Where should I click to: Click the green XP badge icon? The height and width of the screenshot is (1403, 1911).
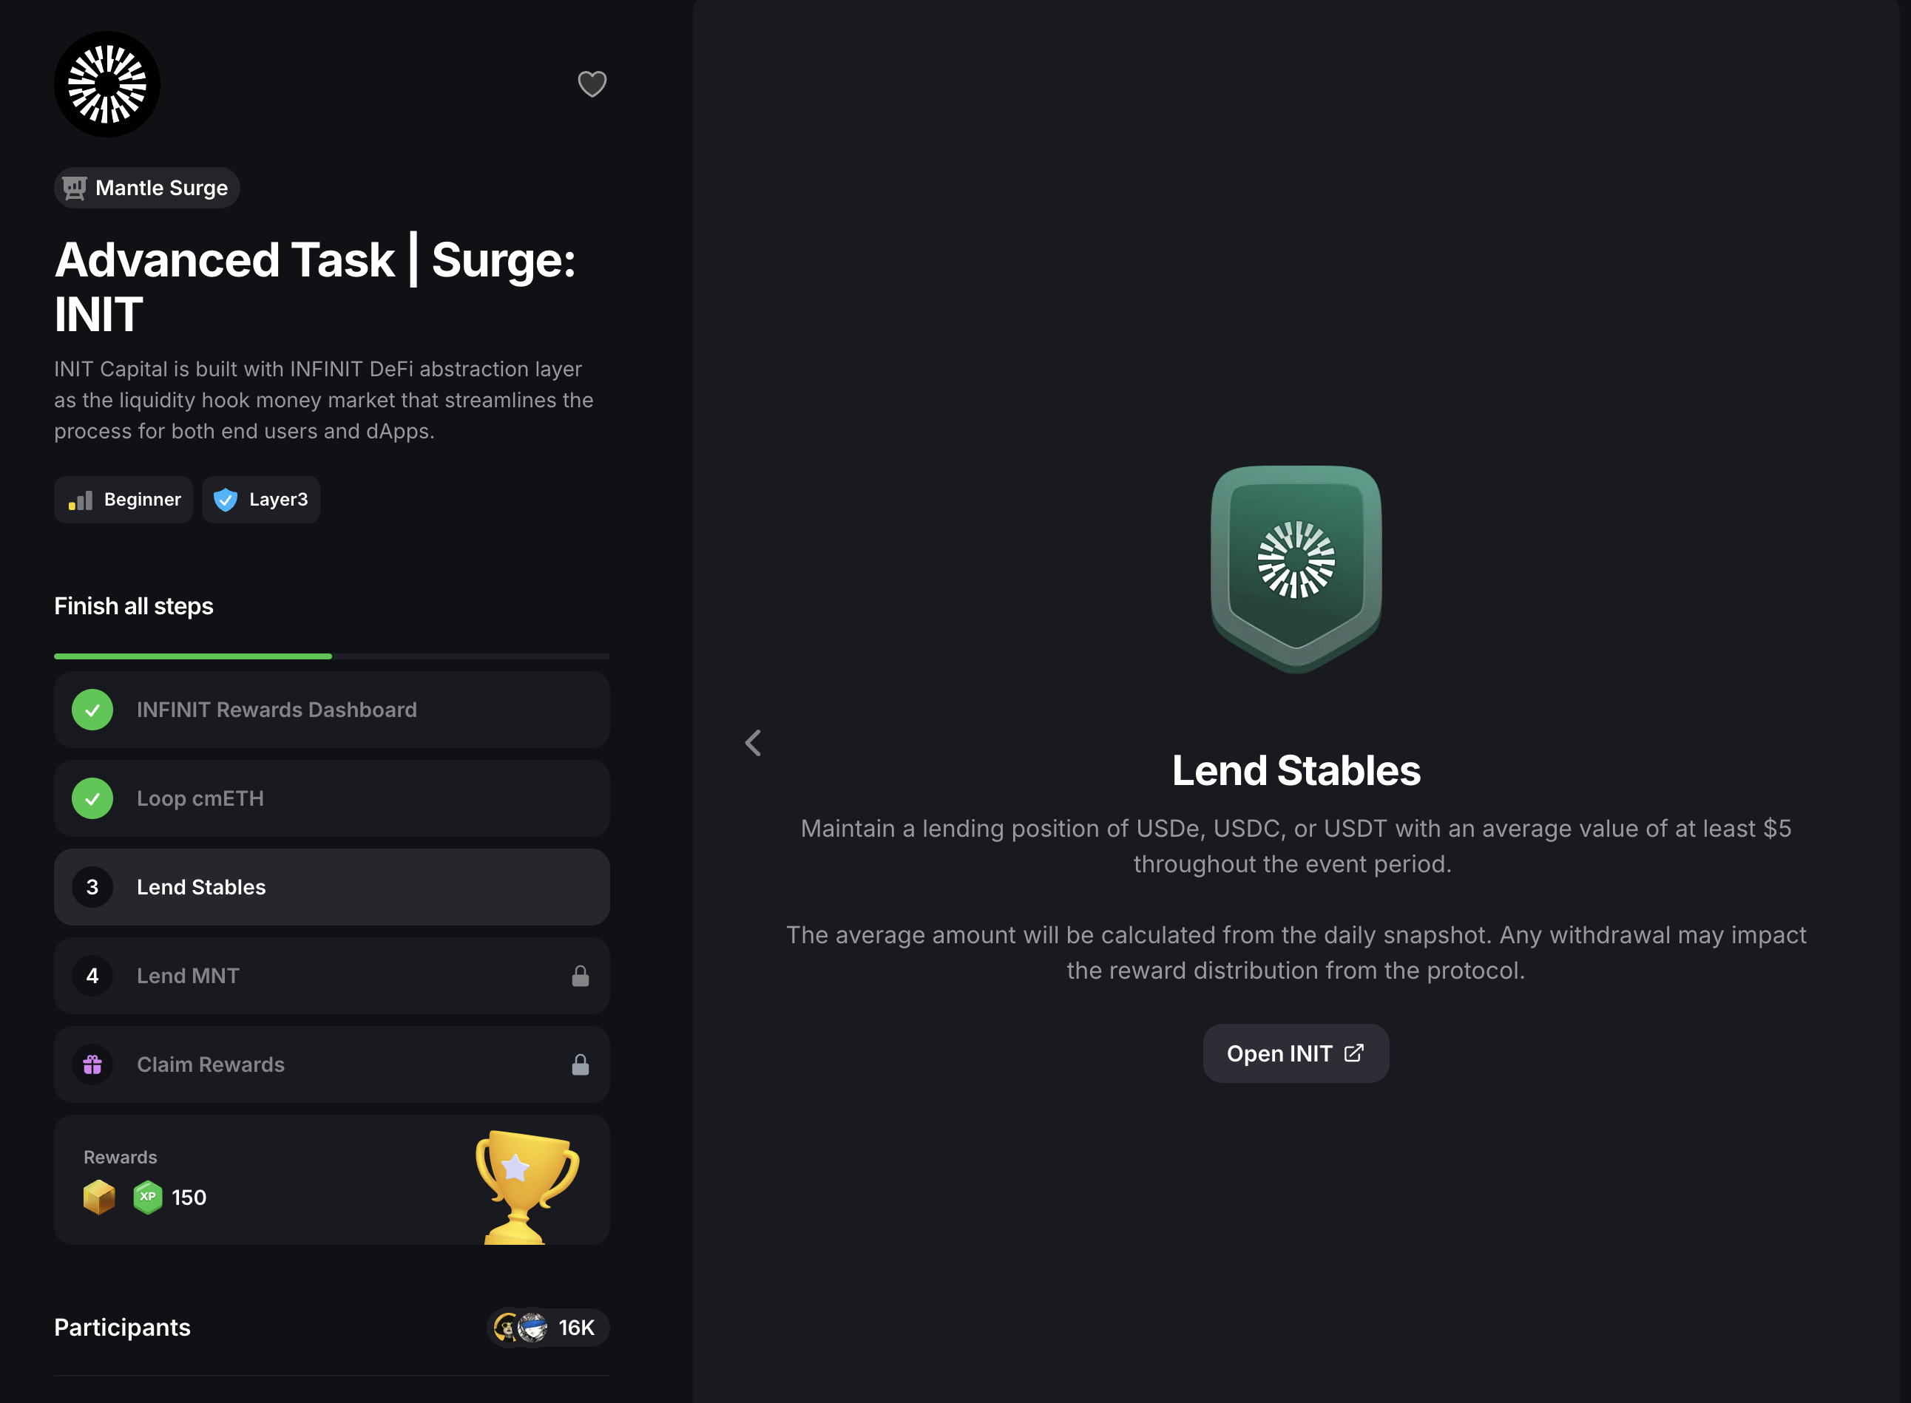pos(148,1197)
